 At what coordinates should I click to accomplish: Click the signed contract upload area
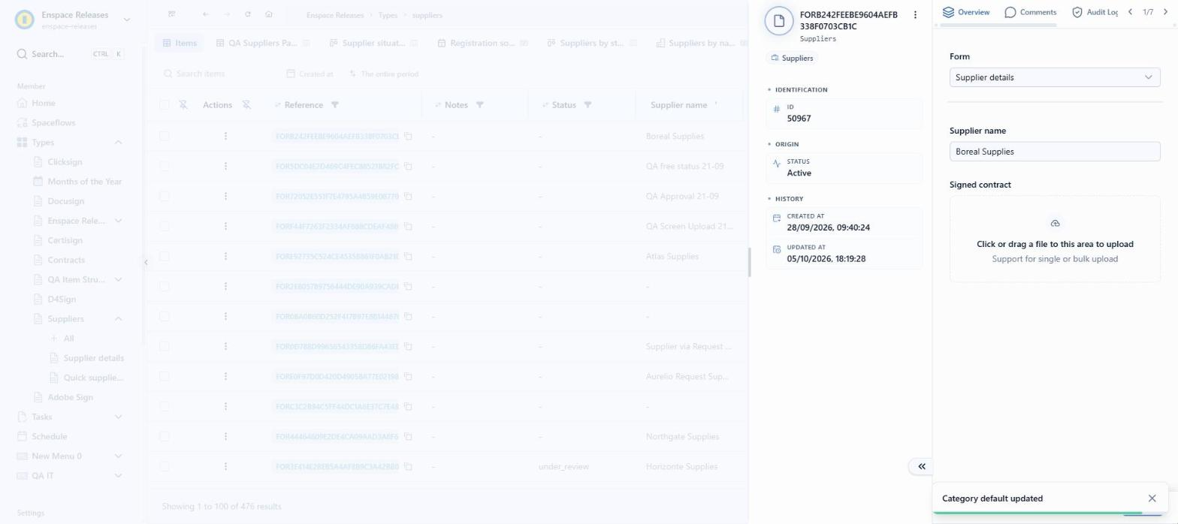pos(1055,239)
